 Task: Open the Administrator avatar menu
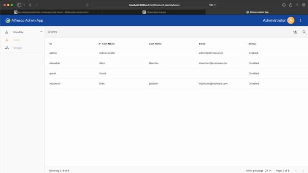[x=291, y=20]
